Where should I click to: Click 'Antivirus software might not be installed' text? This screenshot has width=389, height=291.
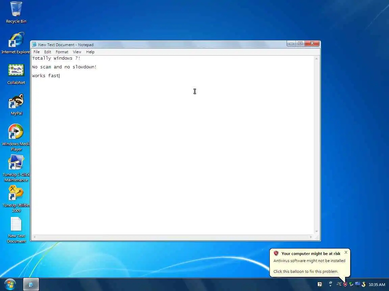309,261
